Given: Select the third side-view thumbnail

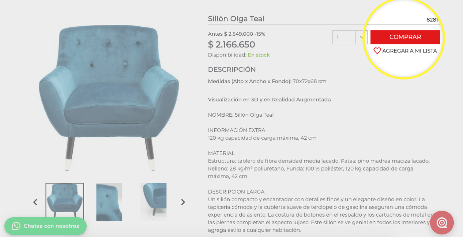Looking at the screenshot, I should [x=154, y=202].
